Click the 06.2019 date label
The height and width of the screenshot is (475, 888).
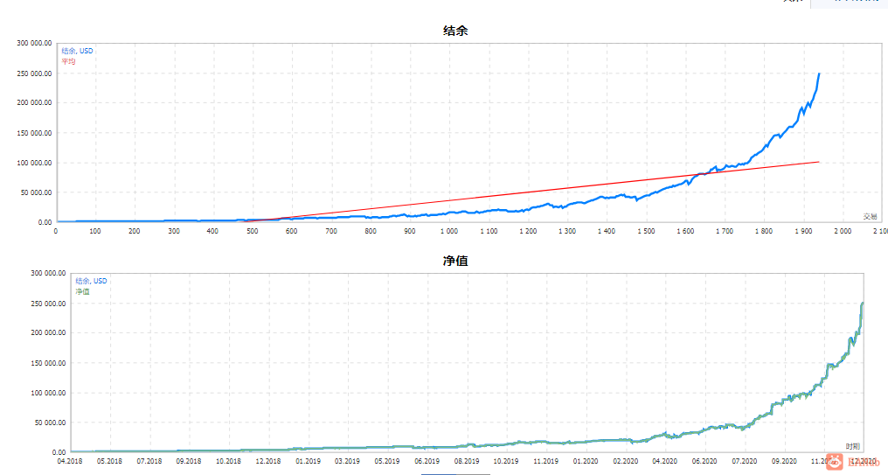click(427, 461)
